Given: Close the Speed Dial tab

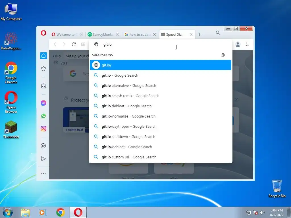Looking at the screenshot, I should [191, 34].
